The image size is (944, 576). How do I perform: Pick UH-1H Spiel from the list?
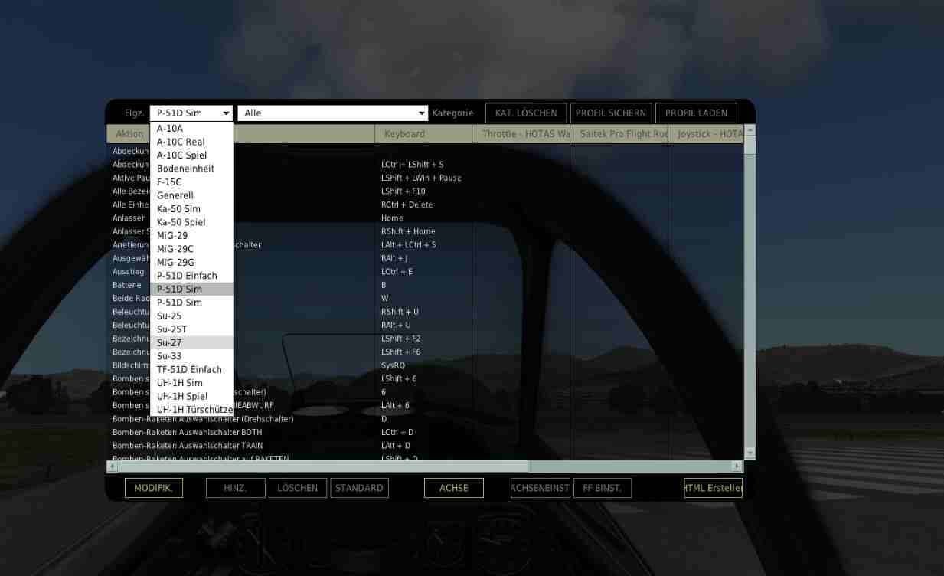click(191, 396)
